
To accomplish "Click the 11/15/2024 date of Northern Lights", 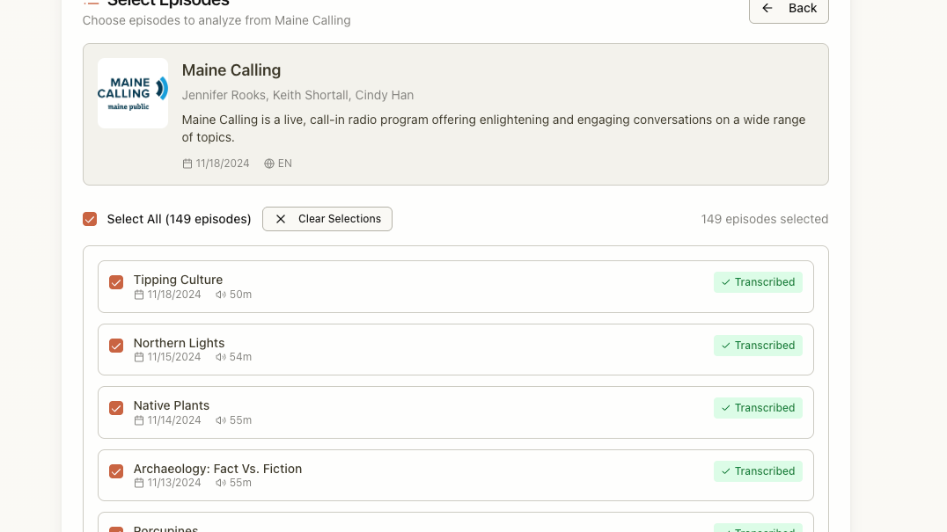I will (x=174, y=357).
